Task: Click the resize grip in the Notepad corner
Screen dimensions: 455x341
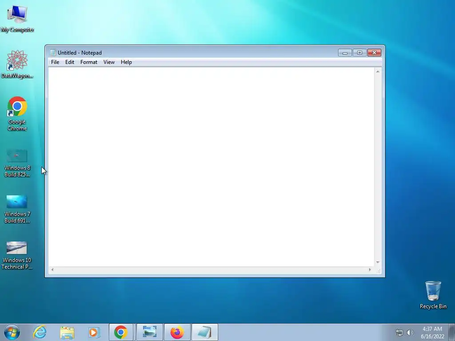Action: (379, 271)
